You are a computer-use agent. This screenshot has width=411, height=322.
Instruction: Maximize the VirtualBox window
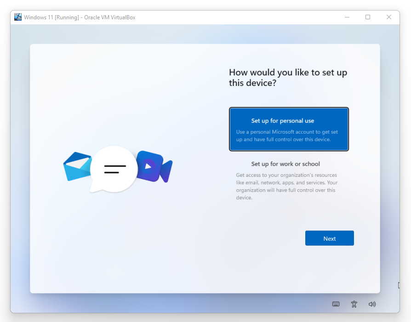(x=368, y=17)
